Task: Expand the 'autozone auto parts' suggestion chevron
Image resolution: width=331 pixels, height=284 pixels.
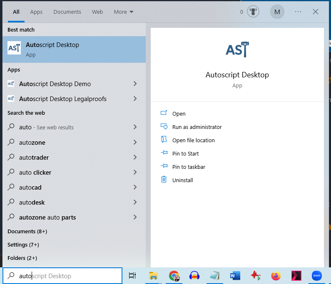Action: click(x=135, y=217)
